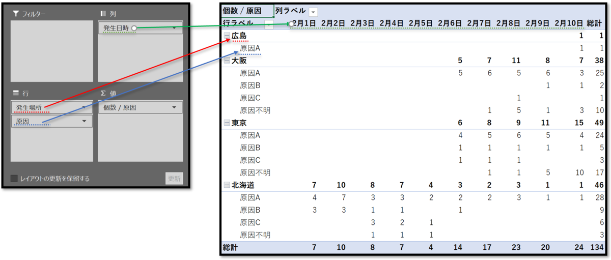Select the 大阪 total cell 38

point(599,61)
